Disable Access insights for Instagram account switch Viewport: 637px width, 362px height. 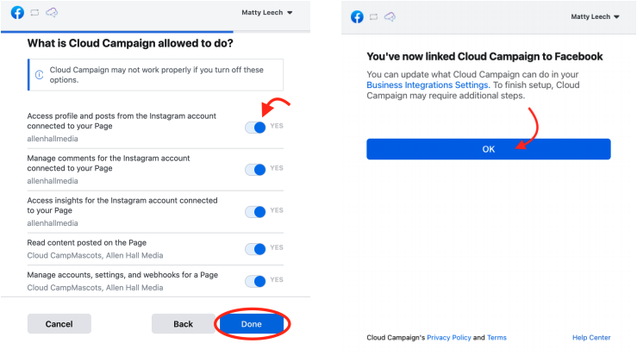[x=255, y=212]
